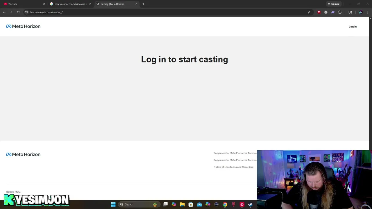Image resolution: width=372 pixels, height=209 pixels.
Task: Click the Meta Horizon logo in header
Action: 23,26
